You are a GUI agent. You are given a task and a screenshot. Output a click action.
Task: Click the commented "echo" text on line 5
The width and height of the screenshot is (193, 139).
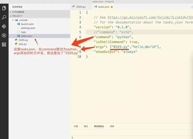pyautogui.click(x=125, y=32)
